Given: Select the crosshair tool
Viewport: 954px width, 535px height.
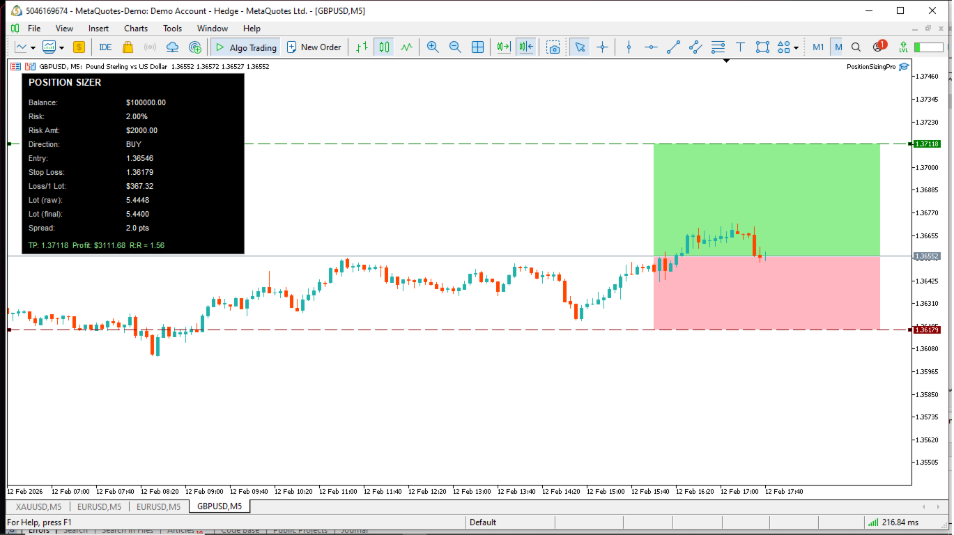Looking at the screenshot, I should (602, 47).
